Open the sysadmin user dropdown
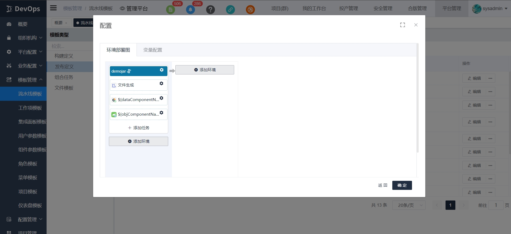Screen dimensions: 511x234 pyautogui.click(x=490, y=9)
